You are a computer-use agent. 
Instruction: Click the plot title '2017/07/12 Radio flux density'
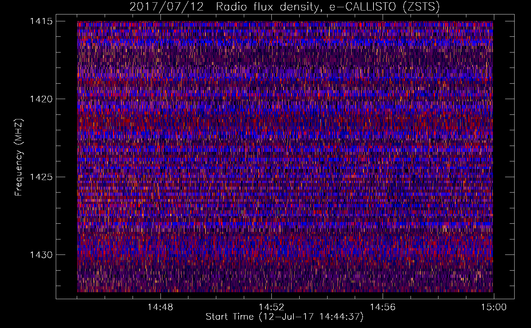point(285,7)
